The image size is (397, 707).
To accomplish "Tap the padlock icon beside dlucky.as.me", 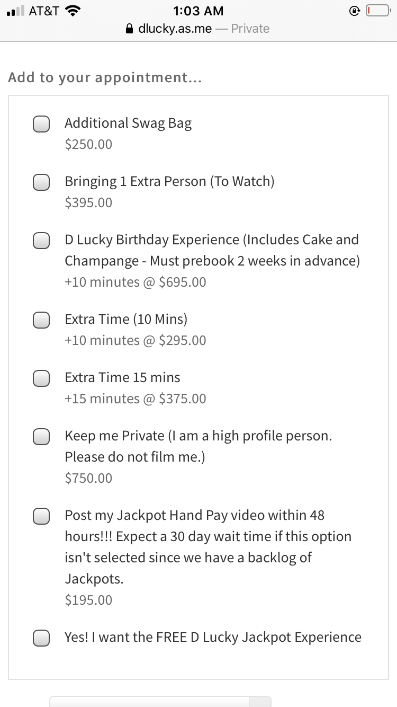I will tap(129, 29).
